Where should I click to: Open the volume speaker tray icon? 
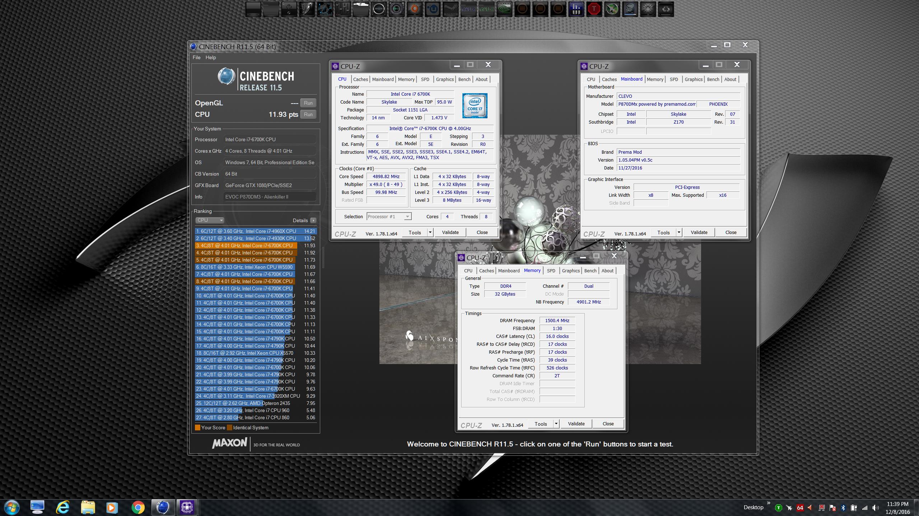876,508
